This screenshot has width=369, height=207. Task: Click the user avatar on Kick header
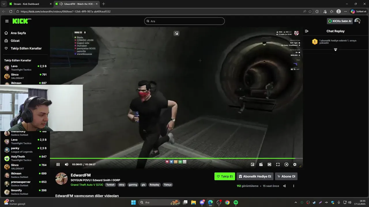(x=357, y=21)
